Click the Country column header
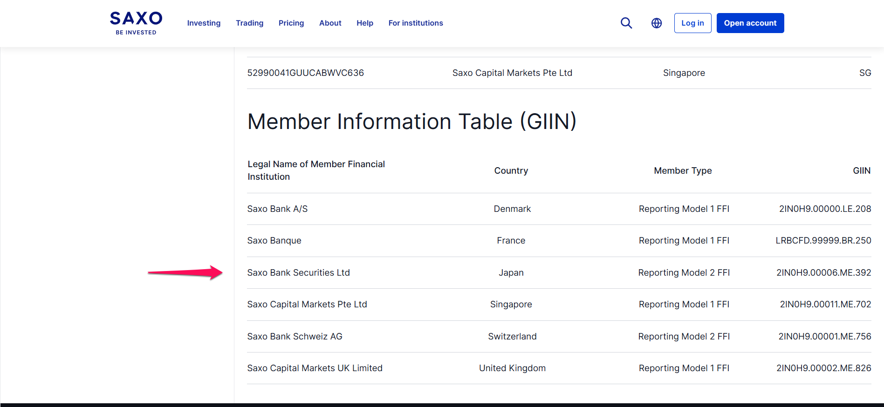The height and width of the screenshot is (407, 884). 511,170
